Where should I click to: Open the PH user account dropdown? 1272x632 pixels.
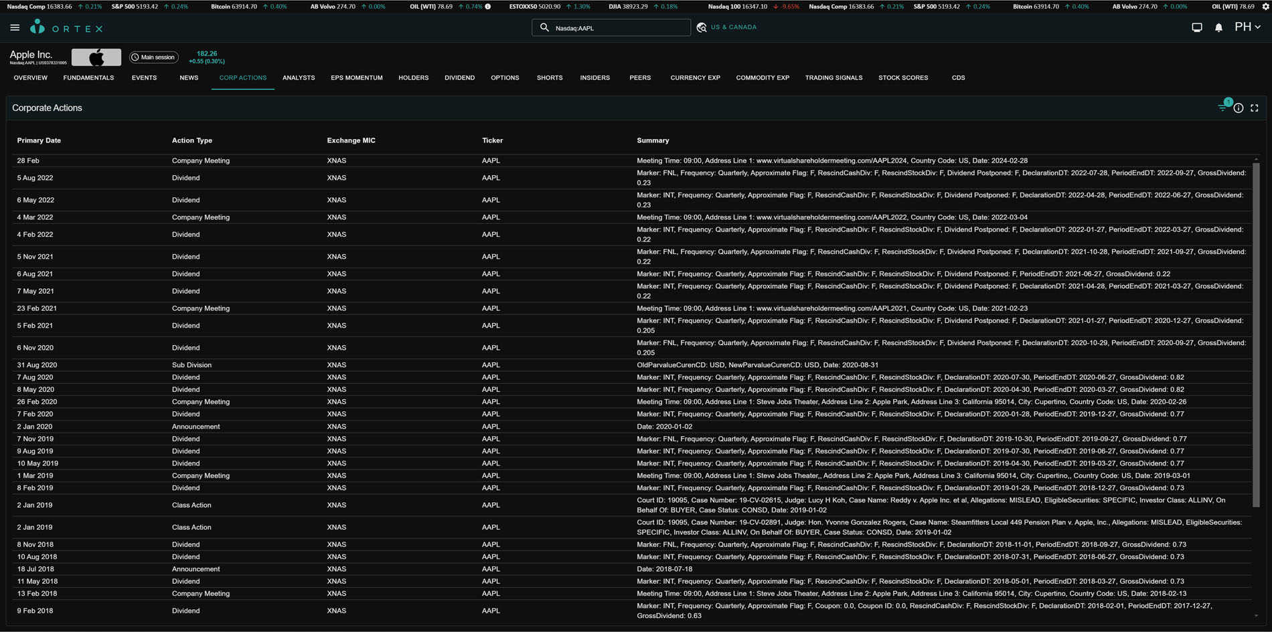coord(1247,27)
